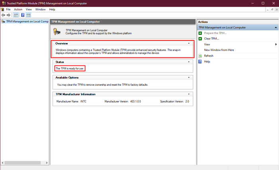Click the Manufacturer Version 403.1.0.0 value
Viewport: 279px width, 170px height.
[x=136, y=101]
